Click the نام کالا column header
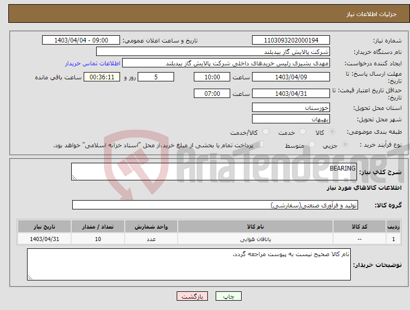 (256, 227)
